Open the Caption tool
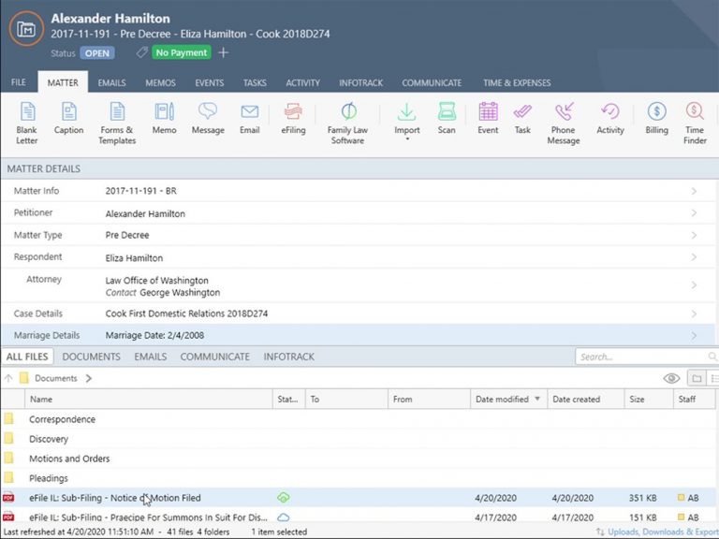 point(68,118)
